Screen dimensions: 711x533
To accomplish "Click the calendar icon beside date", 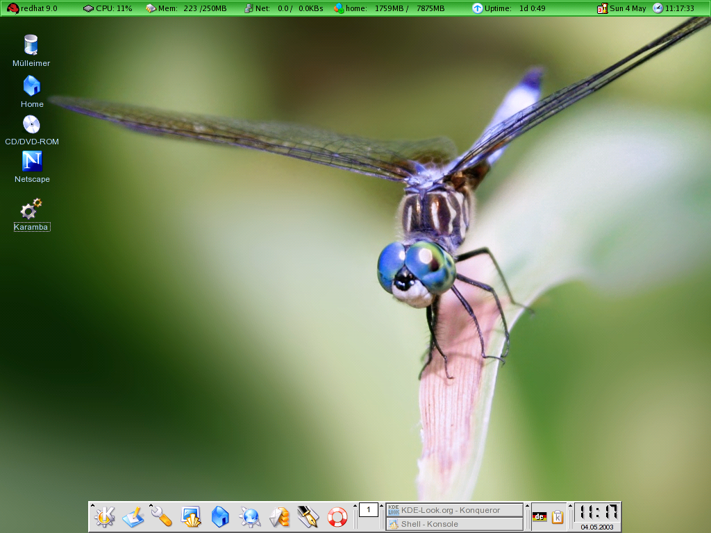I will click(602, 8).
